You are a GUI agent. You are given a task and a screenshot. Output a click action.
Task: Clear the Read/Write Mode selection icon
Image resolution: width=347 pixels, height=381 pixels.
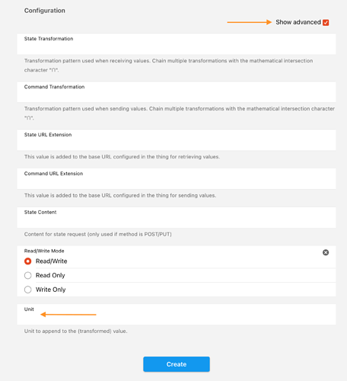point(326,252)
